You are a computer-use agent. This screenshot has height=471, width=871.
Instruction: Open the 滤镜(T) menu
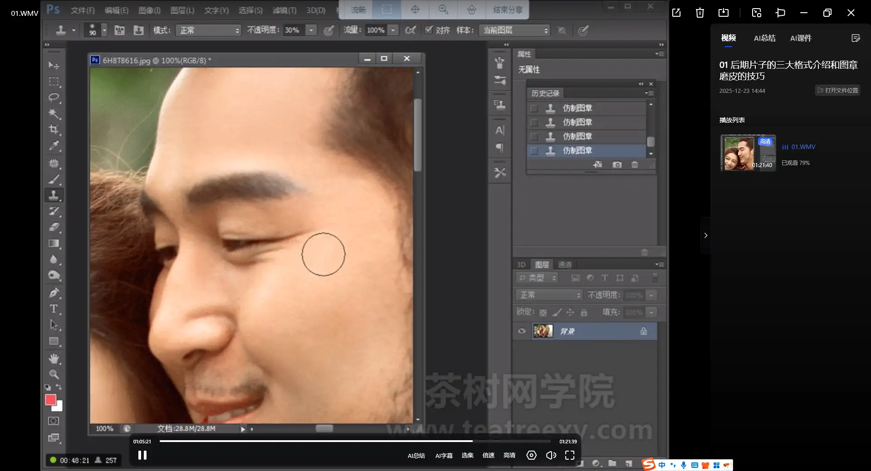(x=284, y=10)
